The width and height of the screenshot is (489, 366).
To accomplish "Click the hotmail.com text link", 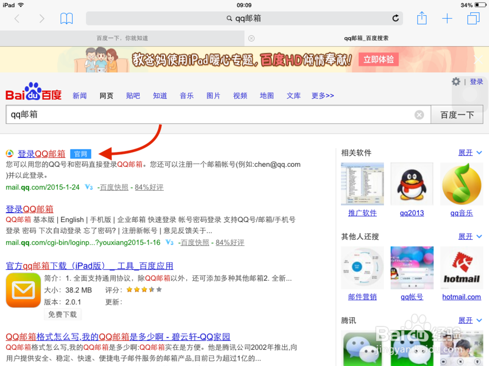I will [462, 297].
